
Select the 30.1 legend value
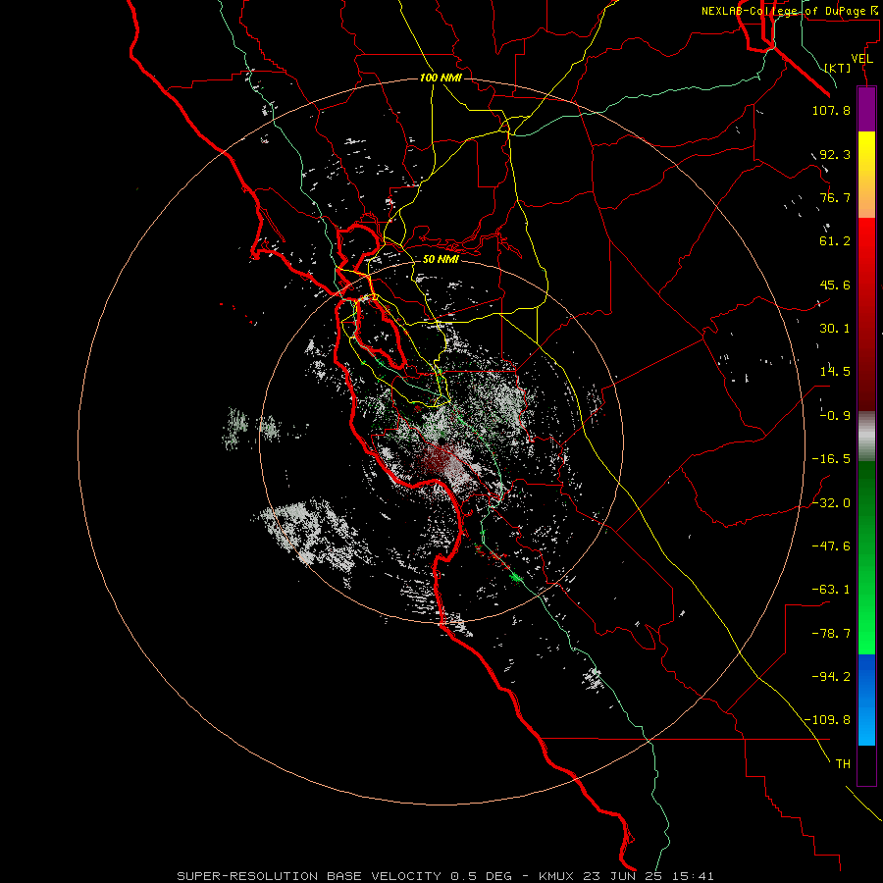point(835,329)
